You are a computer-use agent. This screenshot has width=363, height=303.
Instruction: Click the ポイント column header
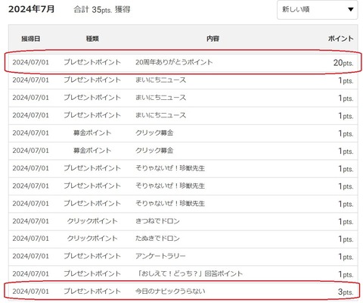[x=340, y=39]
